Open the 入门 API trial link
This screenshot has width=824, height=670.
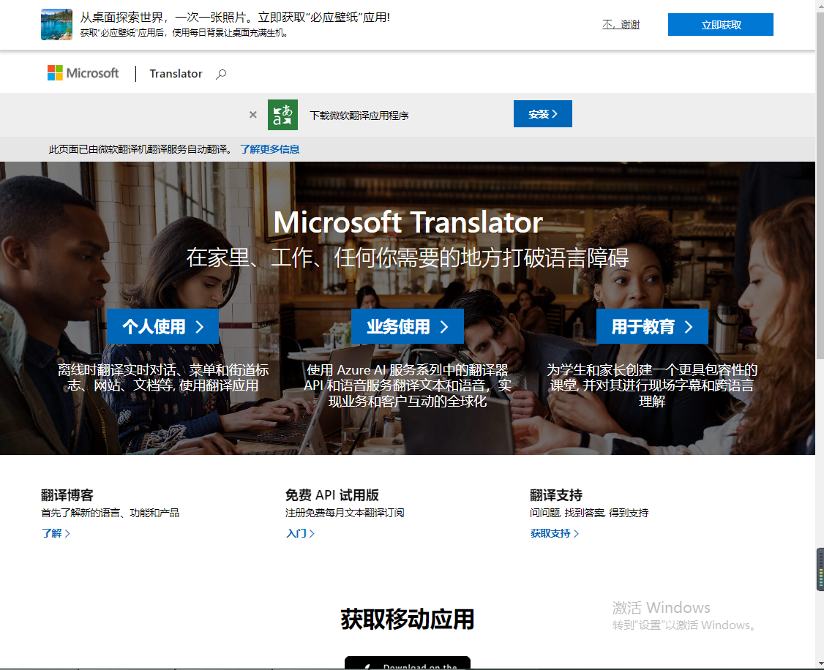(300, 533)
